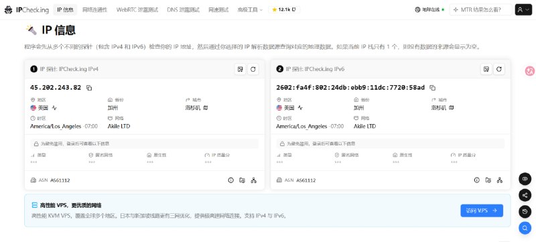536x242 pixels.
Task: Export IPv4 card as image
Action: (x=241, y=69)
